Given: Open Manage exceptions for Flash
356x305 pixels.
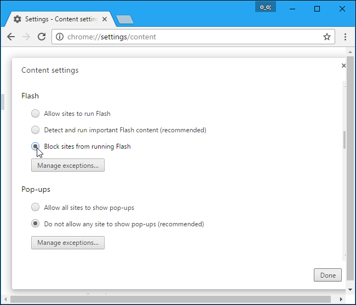Looking at the screenshot, I should (68, 165).
